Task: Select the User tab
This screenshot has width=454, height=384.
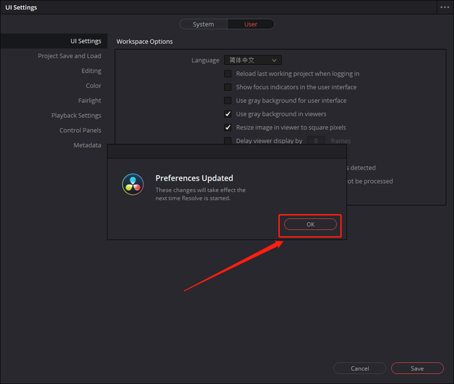Action: tap(251, 24)
